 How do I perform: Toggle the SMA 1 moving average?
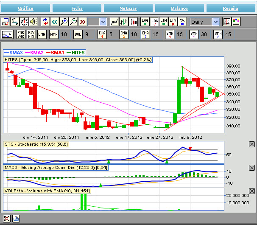[x=170, y=34]
